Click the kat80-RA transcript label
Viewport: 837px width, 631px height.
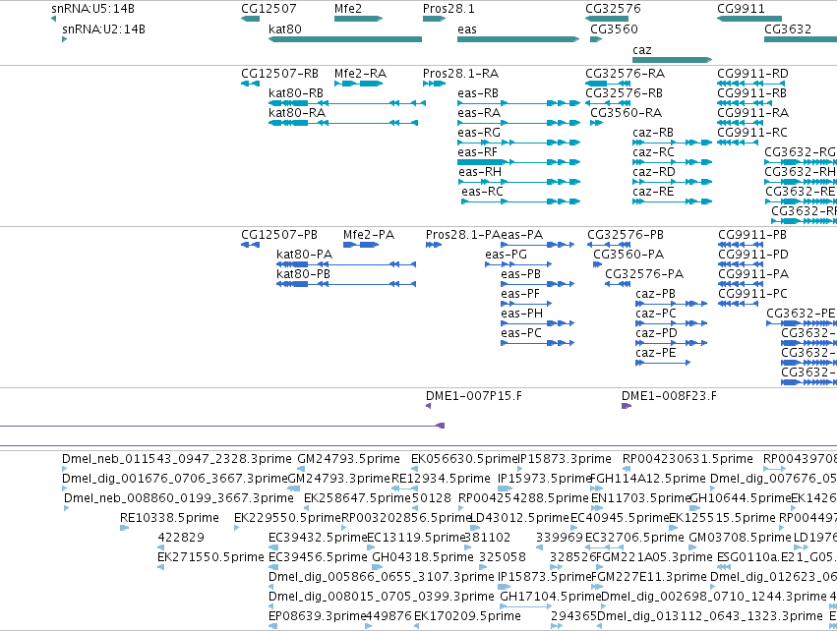point(297,113)
